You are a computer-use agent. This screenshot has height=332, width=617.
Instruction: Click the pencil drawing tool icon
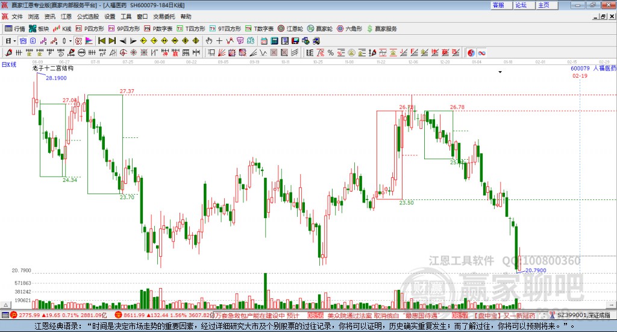click(x=8, y=52)
